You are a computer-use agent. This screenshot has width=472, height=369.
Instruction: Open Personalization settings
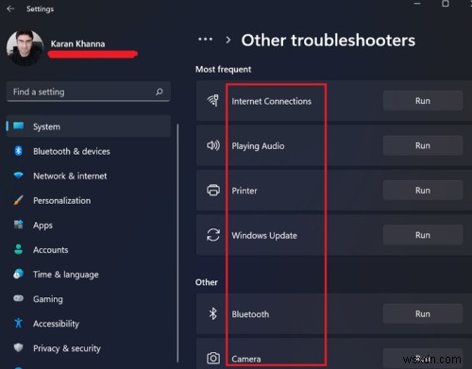[x=61, y=200]
